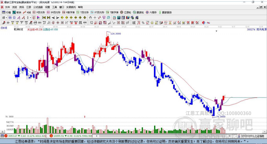Open the 9P四方形 tool
Image resolution: width=267 pixels, height=144 pixels.
54,12
